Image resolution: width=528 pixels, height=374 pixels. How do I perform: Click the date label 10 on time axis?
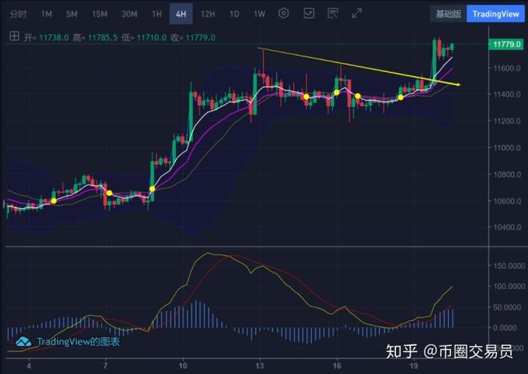point(182,366)
